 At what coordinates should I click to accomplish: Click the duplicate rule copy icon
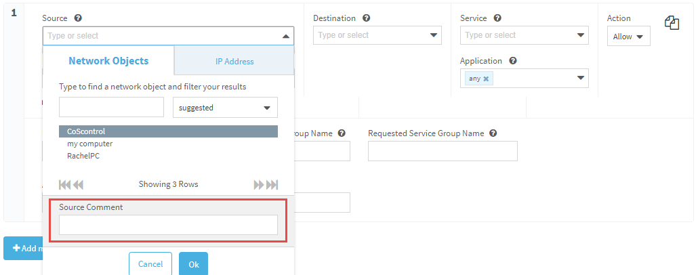pos(672,23)
